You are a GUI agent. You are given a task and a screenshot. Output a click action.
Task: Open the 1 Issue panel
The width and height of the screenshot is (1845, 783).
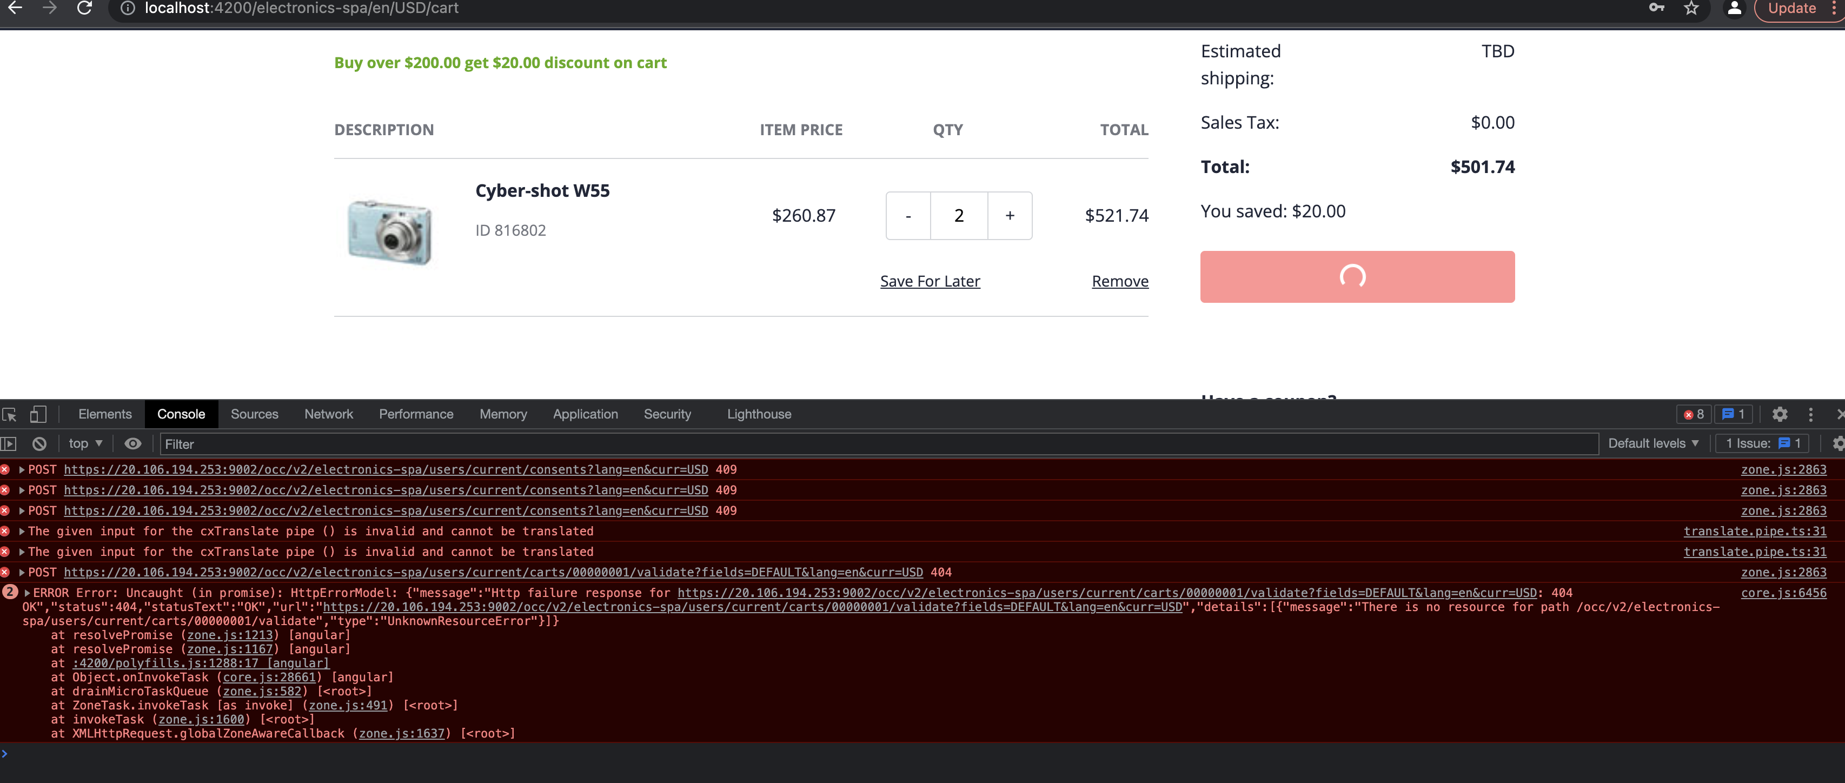1762,443
